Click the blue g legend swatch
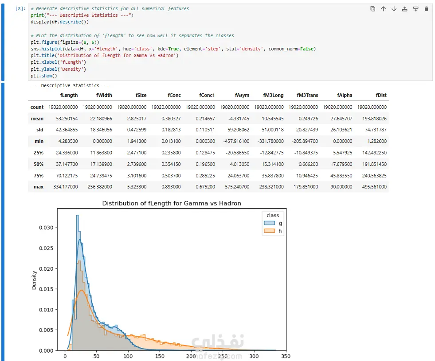Viewport: 435px width, 361px height. [x=269, y=223]
